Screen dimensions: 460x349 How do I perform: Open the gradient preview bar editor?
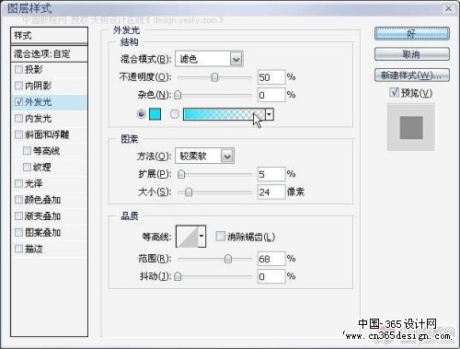pos(224,114)
